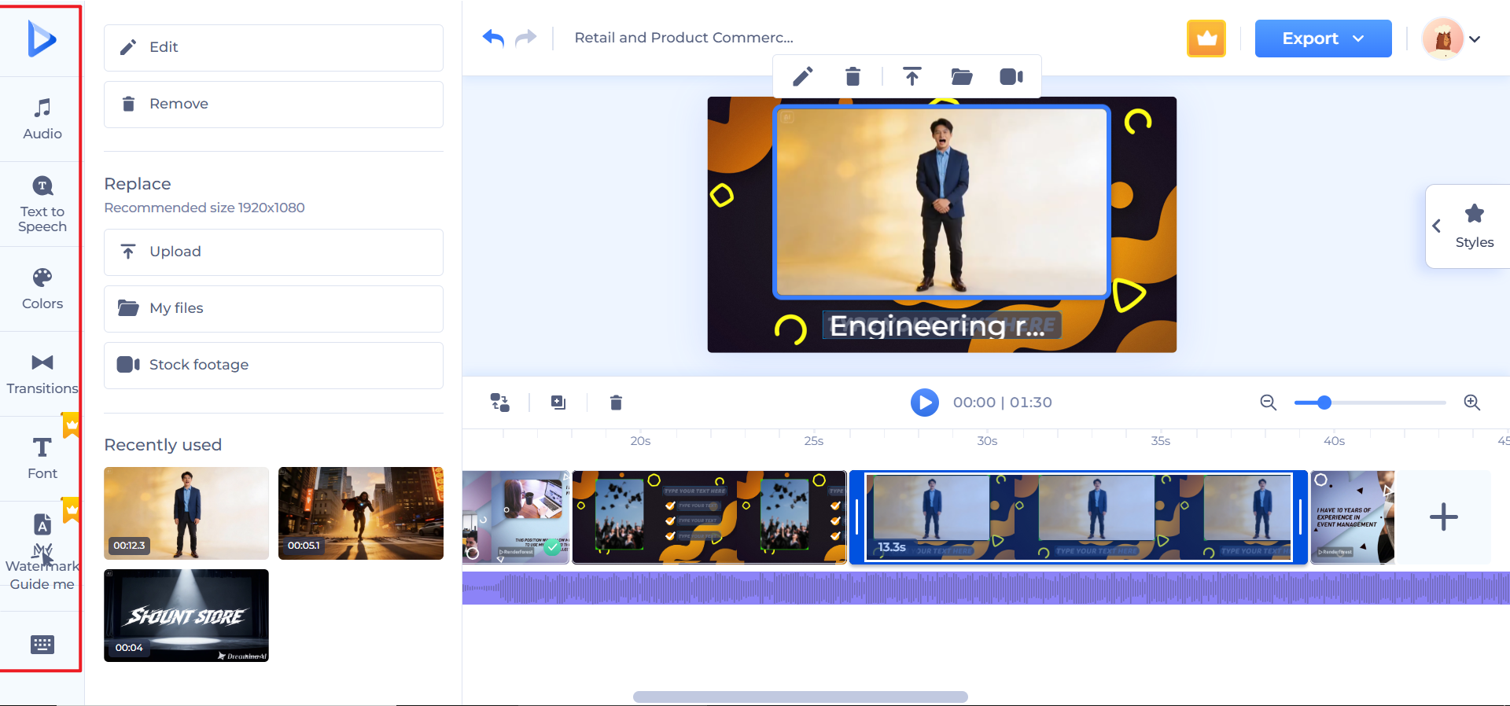The height and width of the screenshot is (706, 1510).
Task: Undo the last action
Action: click(x=493, y=38)
